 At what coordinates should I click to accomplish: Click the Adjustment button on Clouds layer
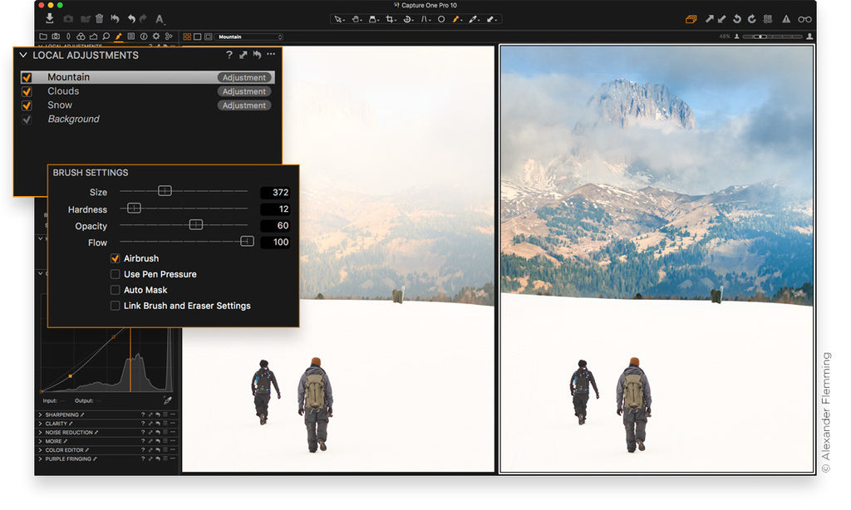(244, 91)
